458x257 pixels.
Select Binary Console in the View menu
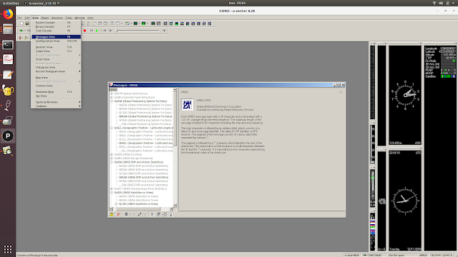[56, 26]
